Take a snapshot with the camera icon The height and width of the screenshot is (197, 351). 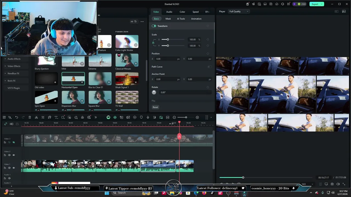332,184
